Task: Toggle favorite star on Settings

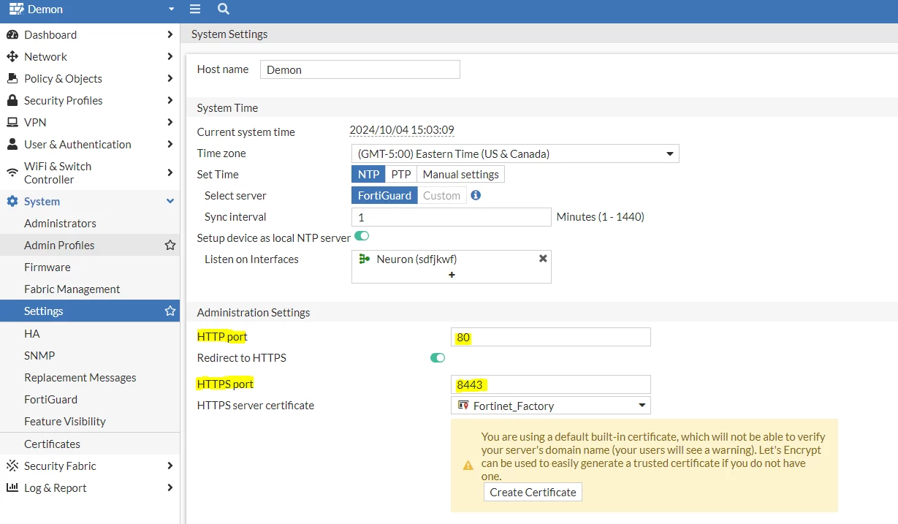Action: click(x=170, y=311)
